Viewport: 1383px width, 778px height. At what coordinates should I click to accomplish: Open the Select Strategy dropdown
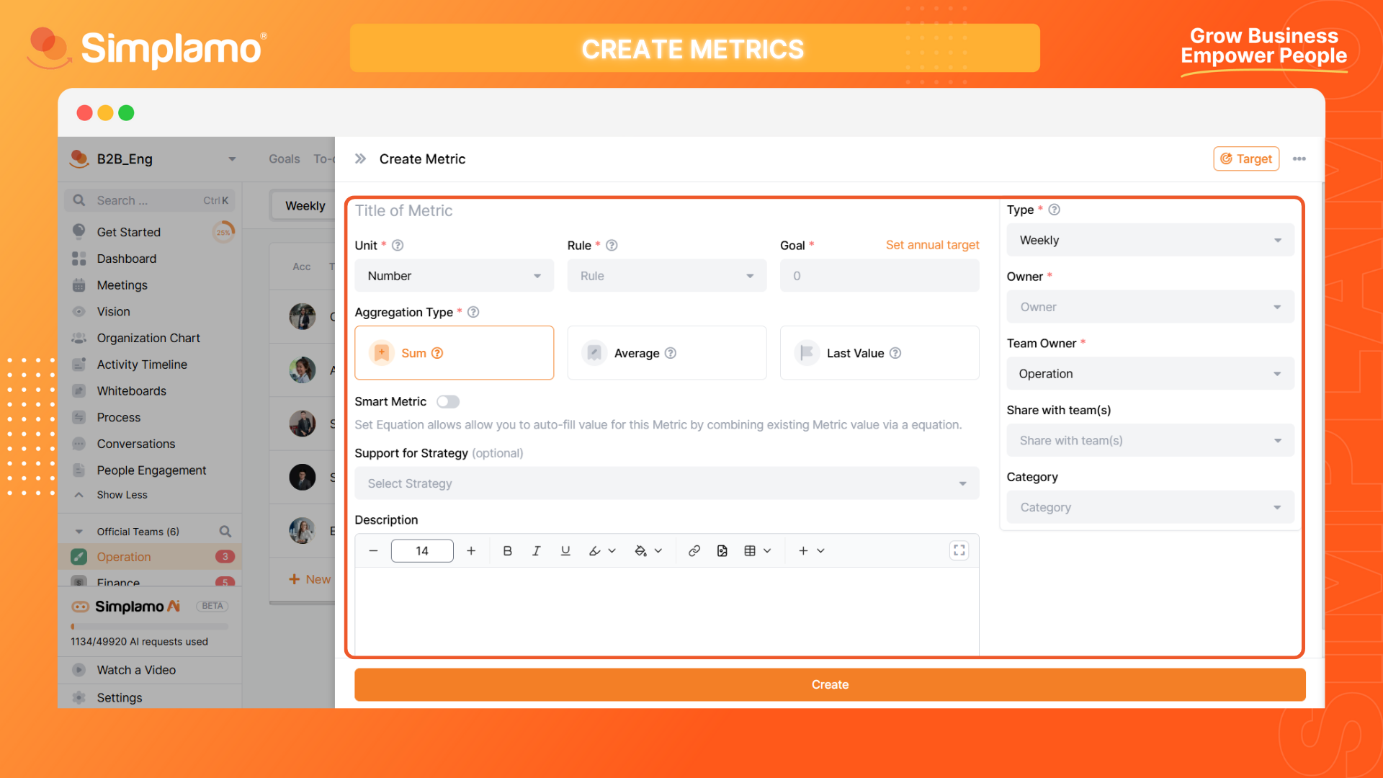pyautogui.click(x=667, y=484)
